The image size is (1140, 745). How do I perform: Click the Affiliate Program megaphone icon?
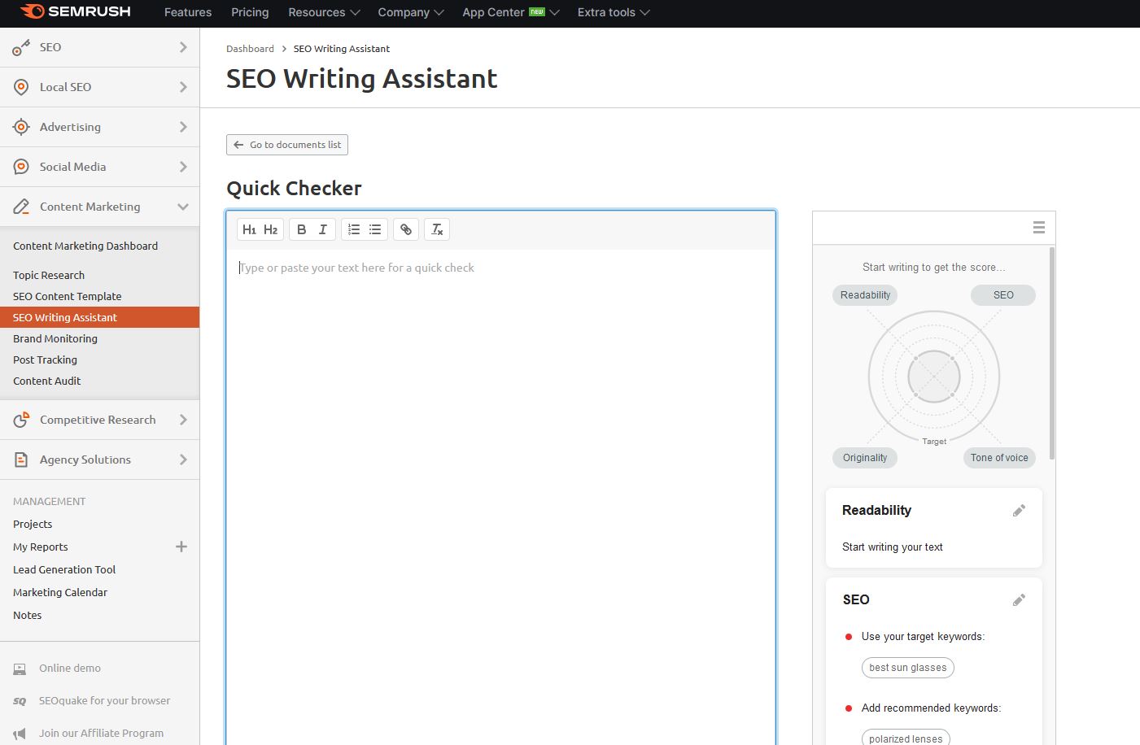pyautogui.click(x=20, y=734)
